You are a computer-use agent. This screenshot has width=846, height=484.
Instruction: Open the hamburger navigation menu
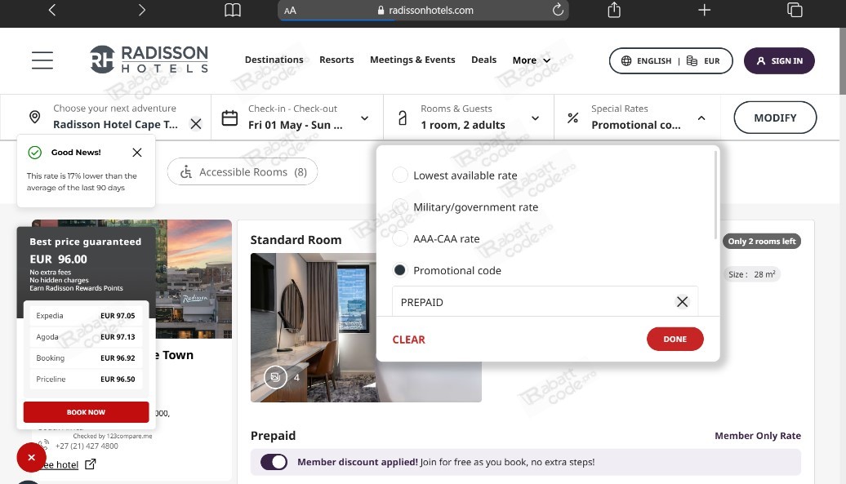[42, 60]
